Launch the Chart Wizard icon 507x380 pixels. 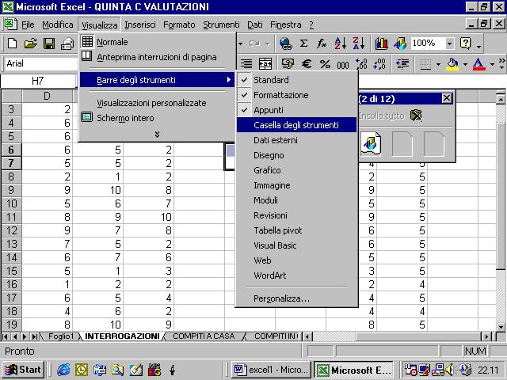[382, 44]
